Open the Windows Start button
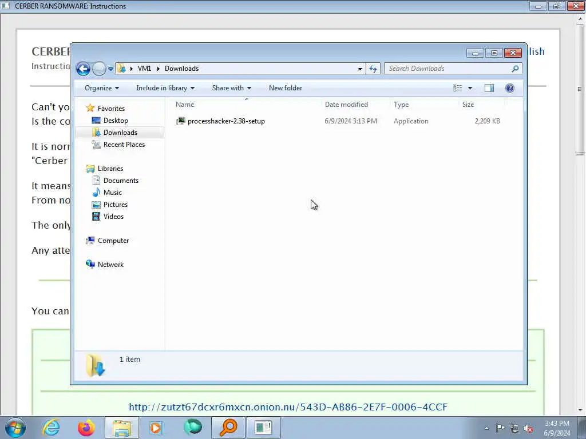This screenshot has height=439, width=586. pos(15,428)
